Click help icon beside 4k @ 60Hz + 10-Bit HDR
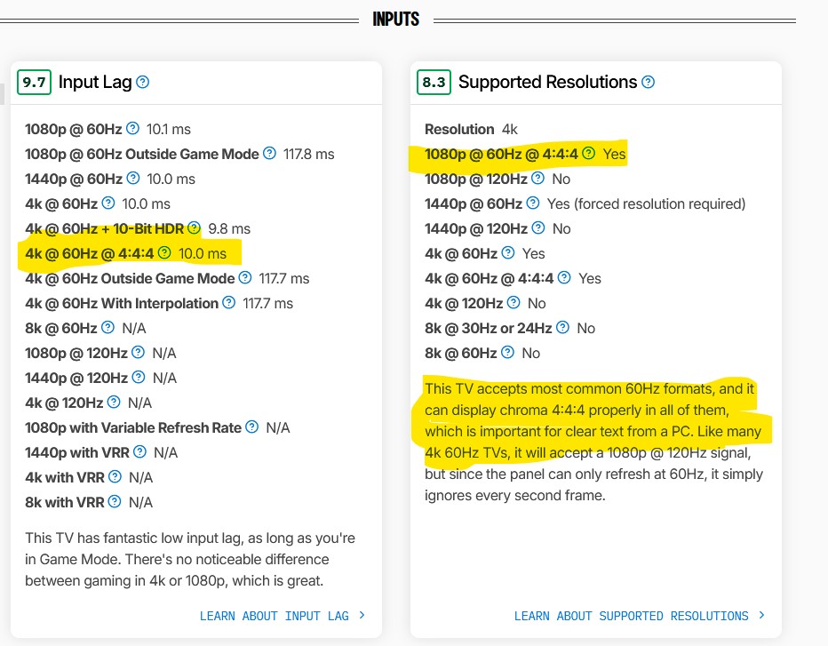The height and width of the screenshot is (646, 828). click(195, 228)
